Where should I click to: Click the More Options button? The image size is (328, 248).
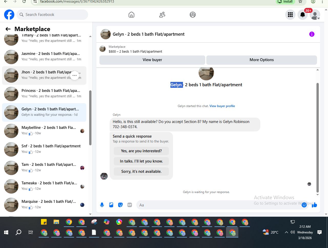pyautogui.click(x=262, y=60)
